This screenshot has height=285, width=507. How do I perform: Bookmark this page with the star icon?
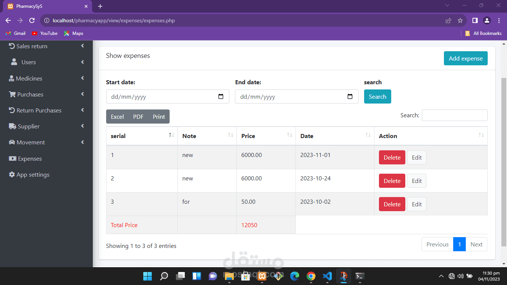tap(460, 20)
